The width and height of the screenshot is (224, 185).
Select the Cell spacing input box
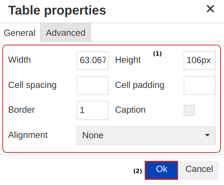click(x=92, y=85)
